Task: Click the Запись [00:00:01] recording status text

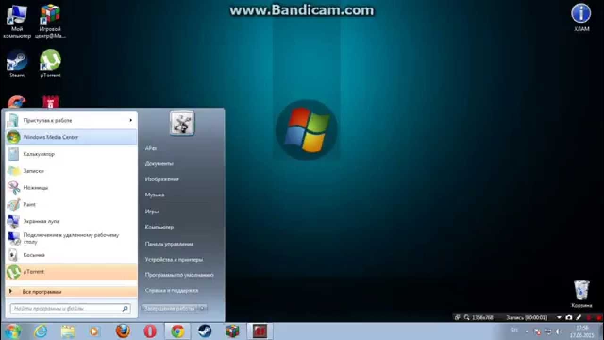Action: [x=527, y=318]
